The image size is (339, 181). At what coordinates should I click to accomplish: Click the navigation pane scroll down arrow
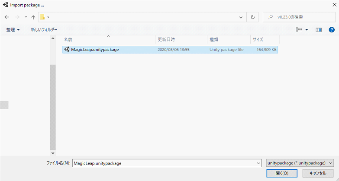tap(53, 153)
